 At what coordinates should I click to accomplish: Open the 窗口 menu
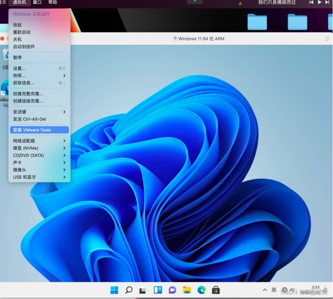(x=37, y=2)
